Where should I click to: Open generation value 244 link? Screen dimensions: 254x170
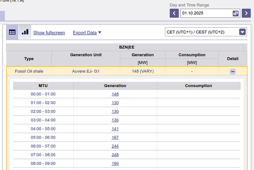click(115, 146)
